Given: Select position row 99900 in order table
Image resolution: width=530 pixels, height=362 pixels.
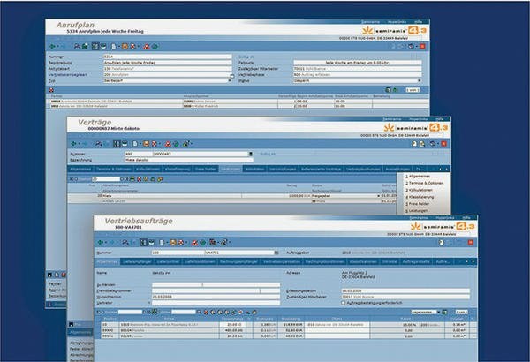Looking at the screenshot, I should click(287, 330).
